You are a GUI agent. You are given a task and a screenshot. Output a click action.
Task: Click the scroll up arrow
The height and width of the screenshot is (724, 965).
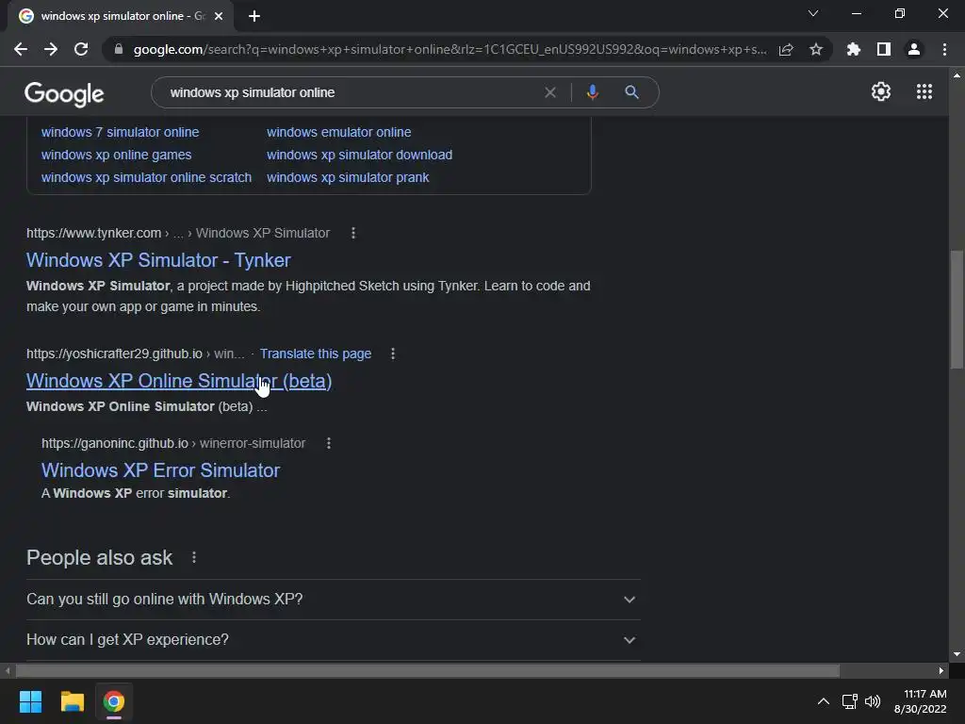(x=957, y=75)
